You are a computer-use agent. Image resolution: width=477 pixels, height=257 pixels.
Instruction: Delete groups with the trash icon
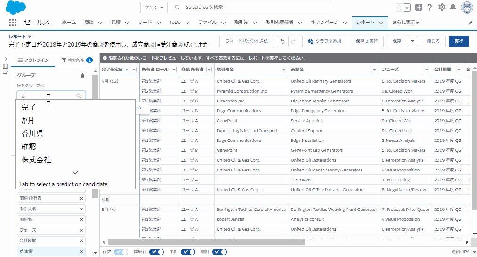[82, 75]
